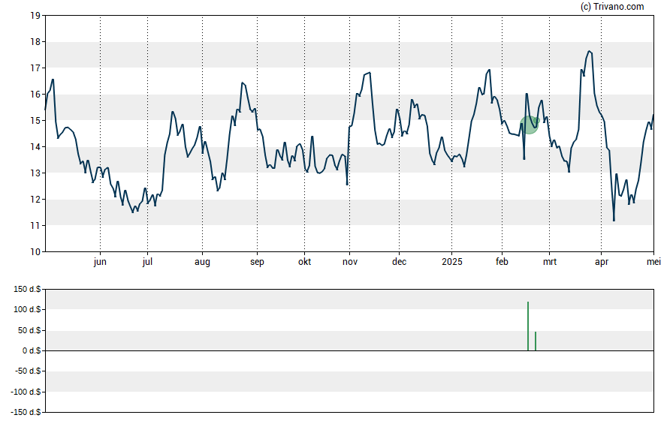This screenshot has height=424, width=667.
Task: Click the price axis value 19
Action: (x=35, y=16)
